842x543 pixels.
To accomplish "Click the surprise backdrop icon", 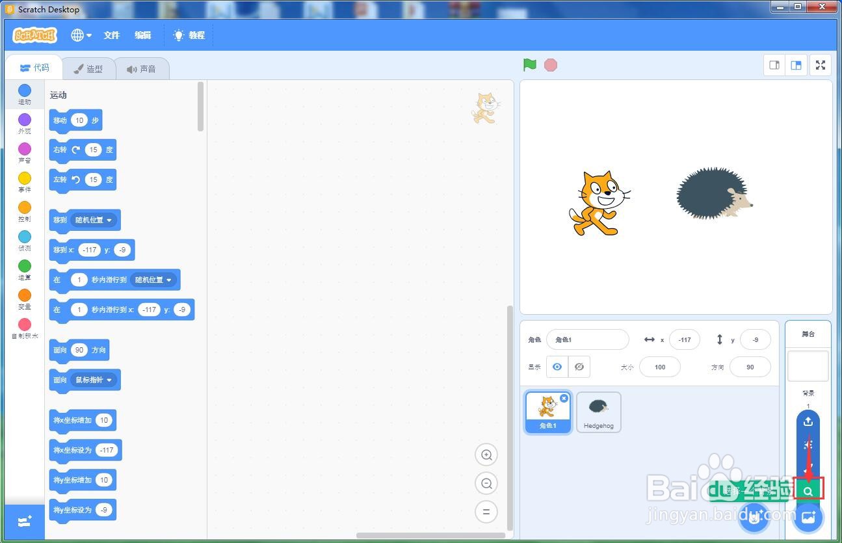I will 808,445.
